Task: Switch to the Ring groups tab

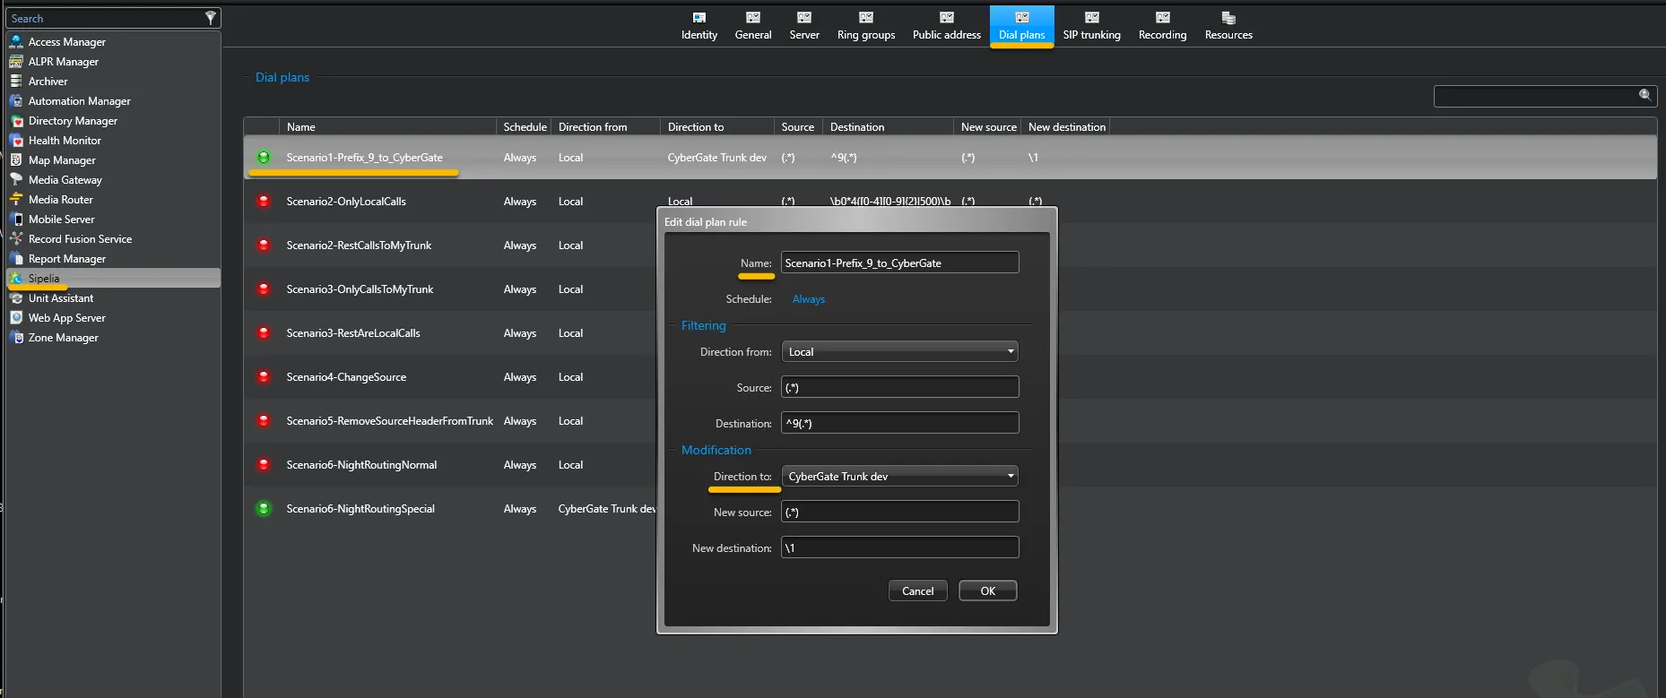Action: tap(866, 26)
